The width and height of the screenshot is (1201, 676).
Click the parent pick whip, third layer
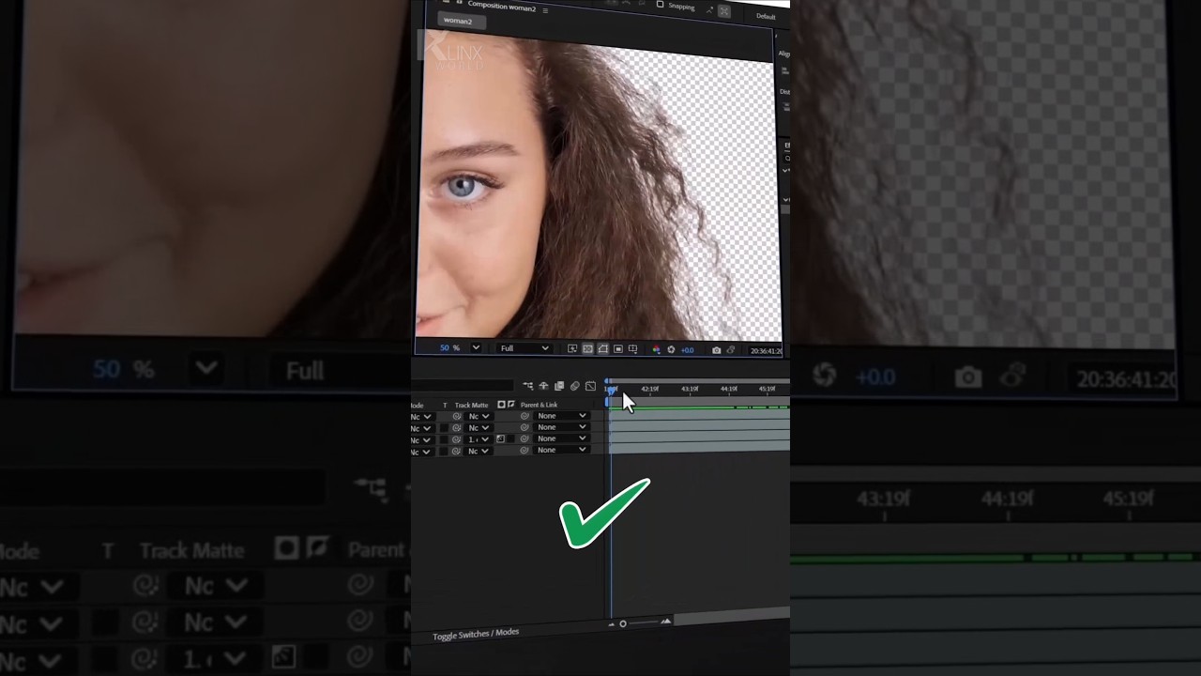click(x=525, y=438)
